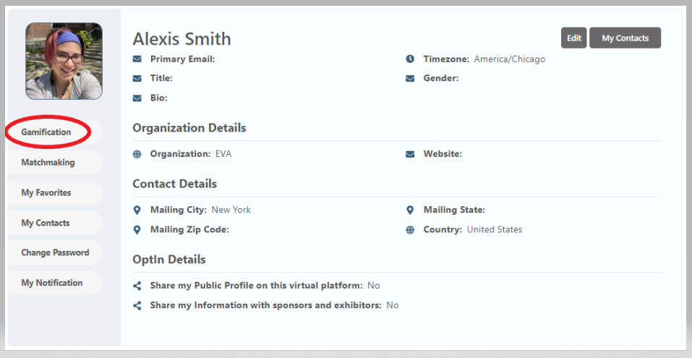Click the envelope icon beside Primary Email
The width and height of the screenshot is (692, 358).
[137, 59]
